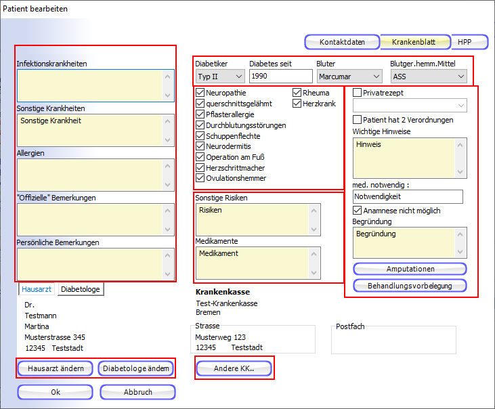
Task: Click the Infektionskrankheiten text area
Action: coord(90,85)
